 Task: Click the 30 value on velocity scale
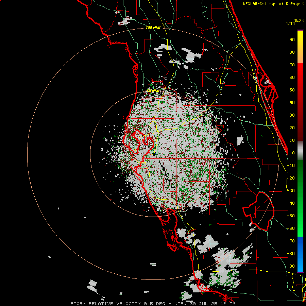pyautogui.click(x=292, y=115)
